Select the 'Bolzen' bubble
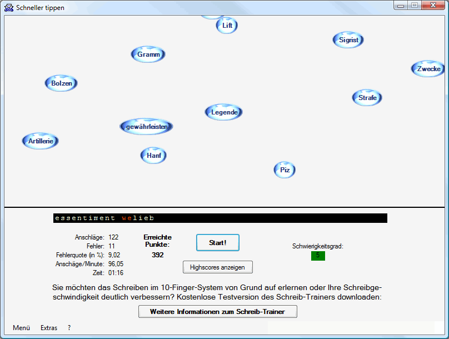The image size is (449, 339). pyautogui.click(x=61, y=83)
